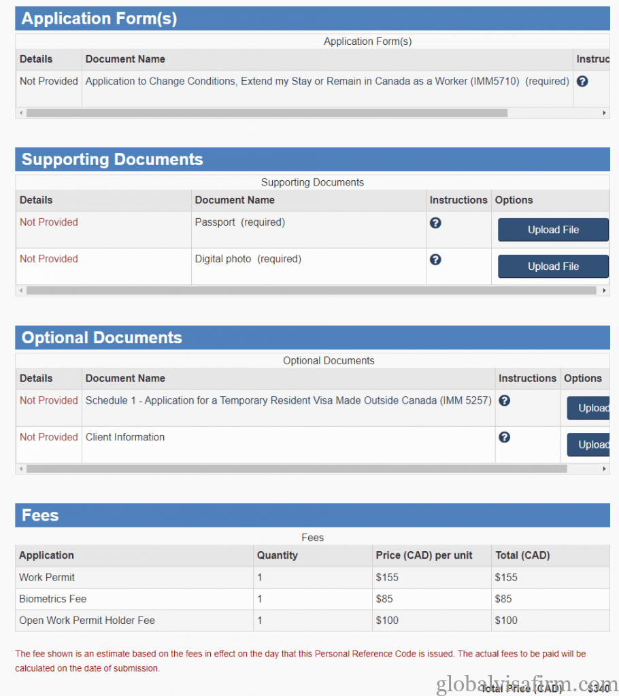Open help for IMM5710 application form
Screen dimensions: 619x696
pos(582,82)
